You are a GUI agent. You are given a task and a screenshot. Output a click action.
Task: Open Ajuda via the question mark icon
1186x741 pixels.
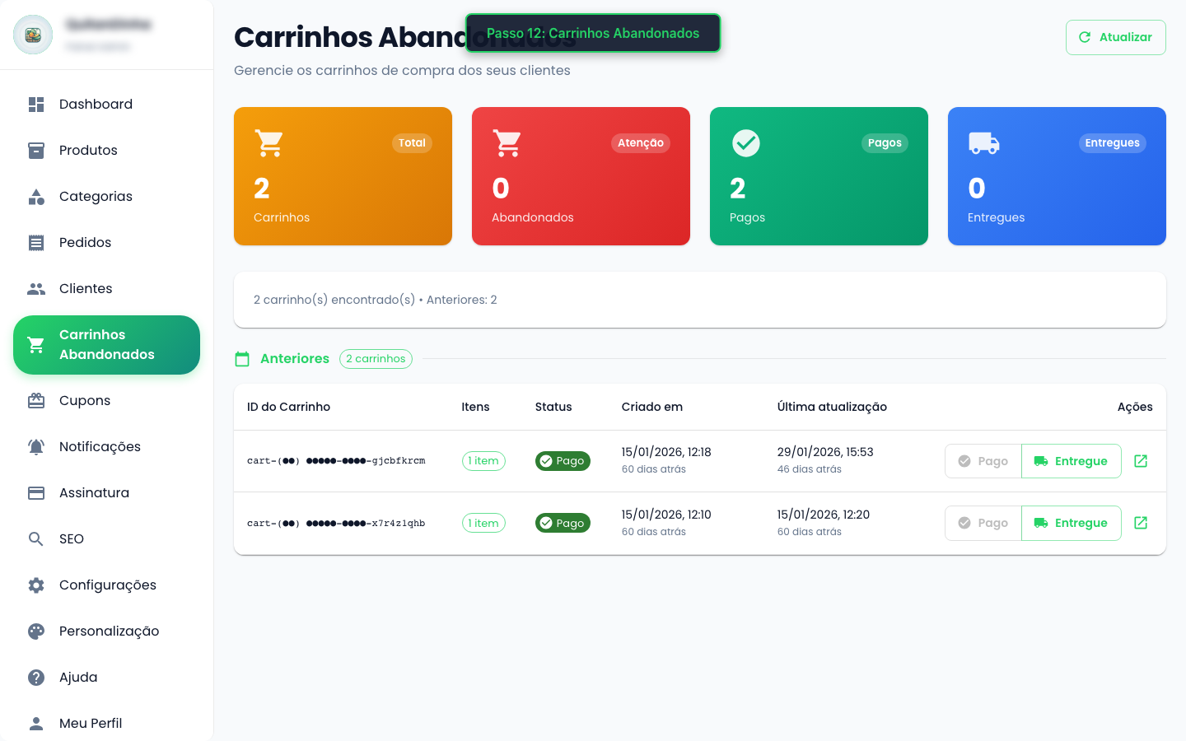[x=36, y=677]
